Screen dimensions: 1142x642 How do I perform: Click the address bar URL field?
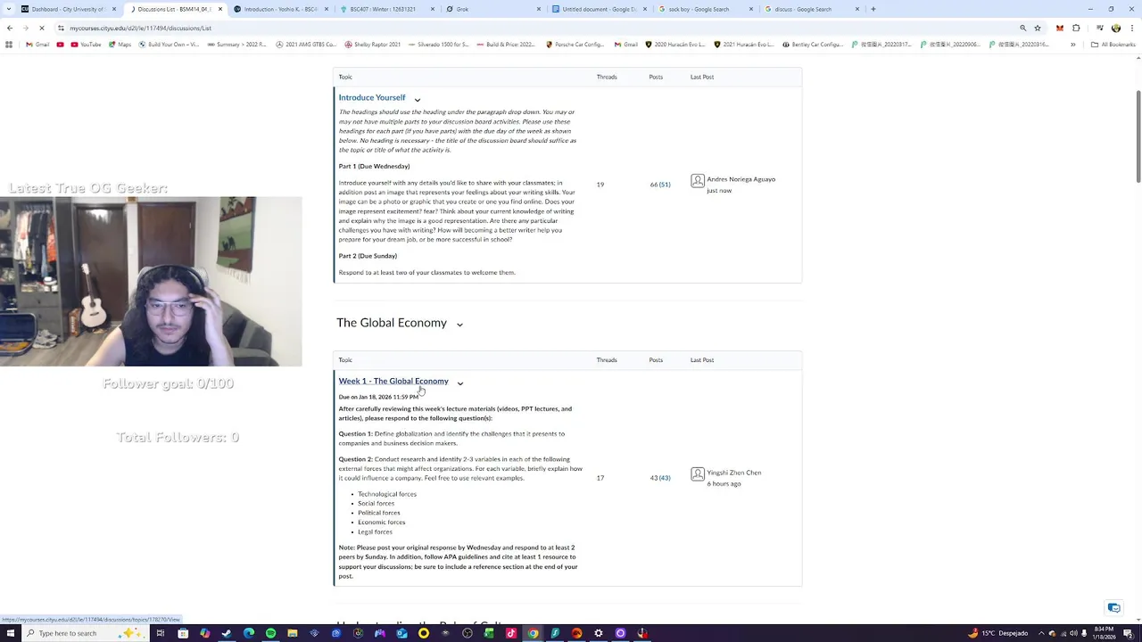click(535, 28)
